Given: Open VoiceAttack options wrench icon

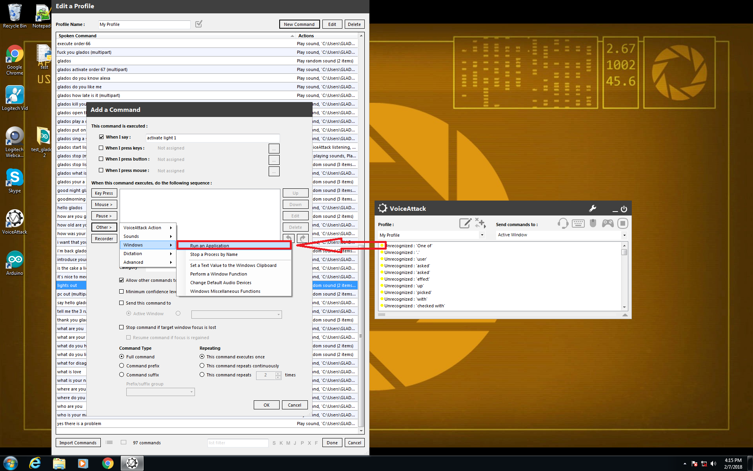Looking at the screenshot, I should coord(592,208).
